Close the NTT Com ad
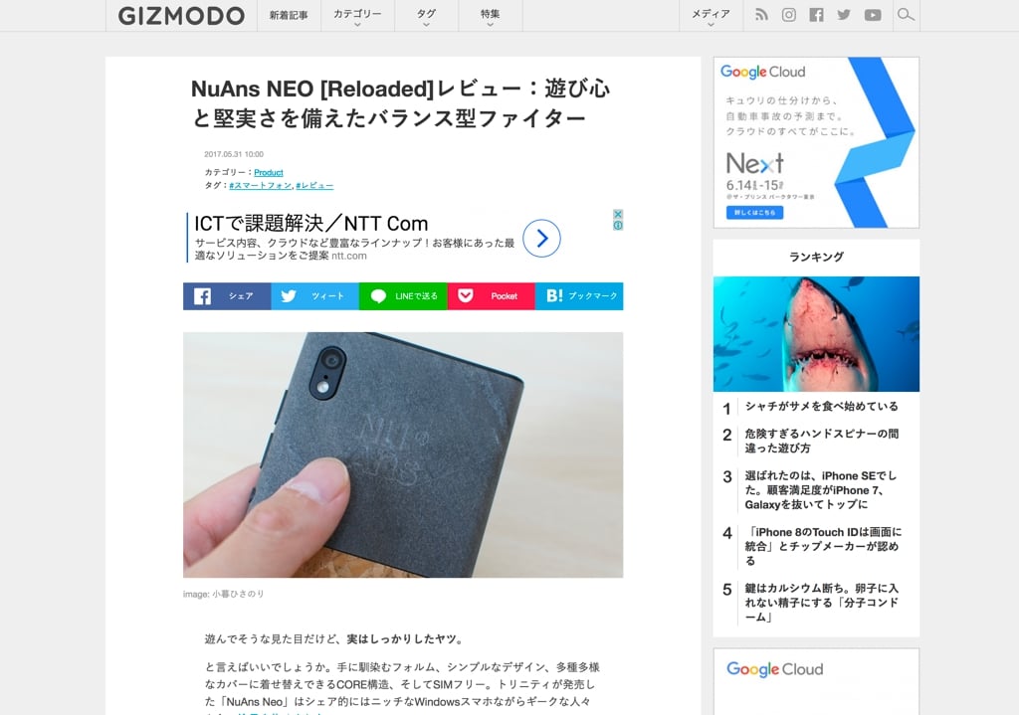This screenshot has height=715, width=1019. (618, 215)
